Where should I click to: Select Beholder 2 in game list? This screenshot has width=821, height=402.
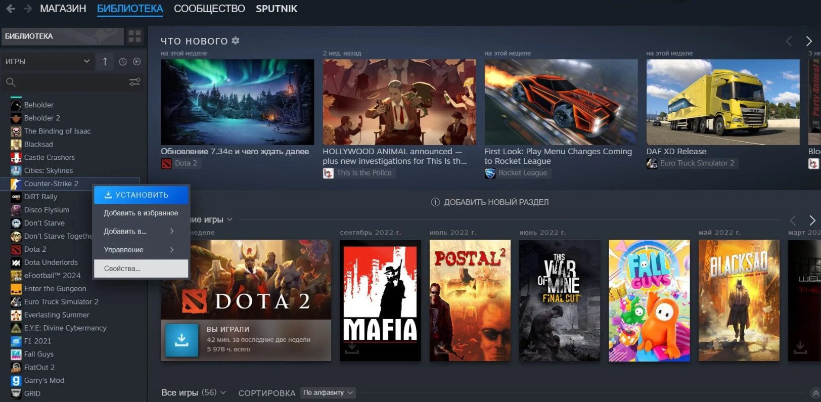click(42, 118)
